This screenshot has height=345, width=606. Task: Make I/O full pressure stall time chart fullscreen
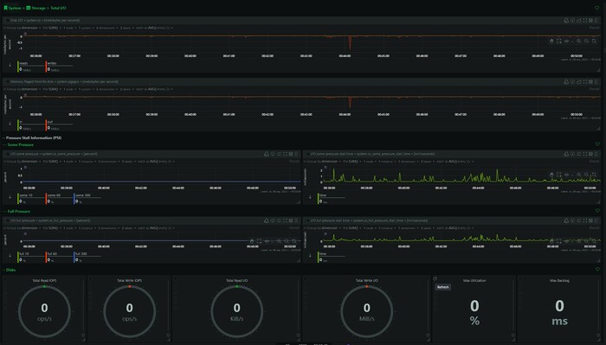pos(584,220)
